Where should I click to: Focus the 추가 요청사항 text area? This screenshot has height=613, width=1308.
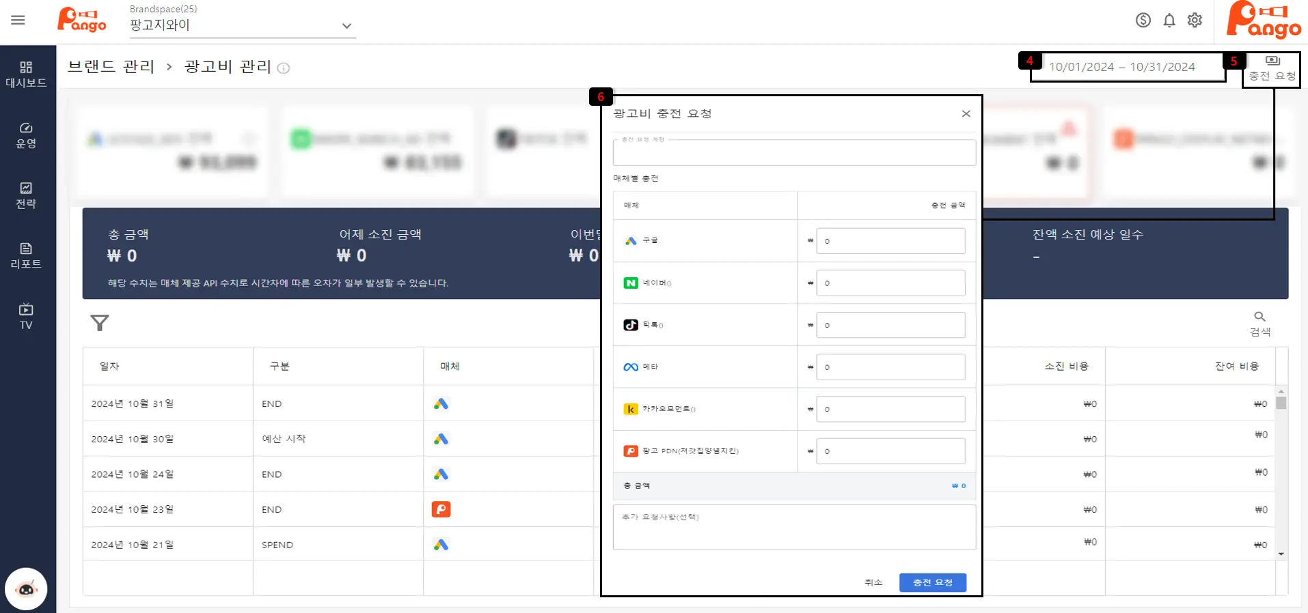point(794,528)
